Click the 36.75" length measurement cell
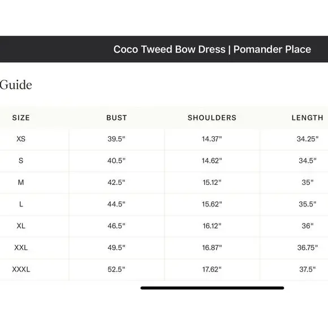Viewport: 328px width, 328px height. tap(308, 248)
